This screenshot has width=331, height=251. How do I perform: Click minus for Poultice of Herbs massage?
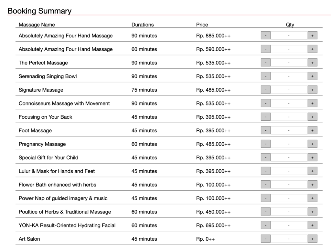pos(266,212)
